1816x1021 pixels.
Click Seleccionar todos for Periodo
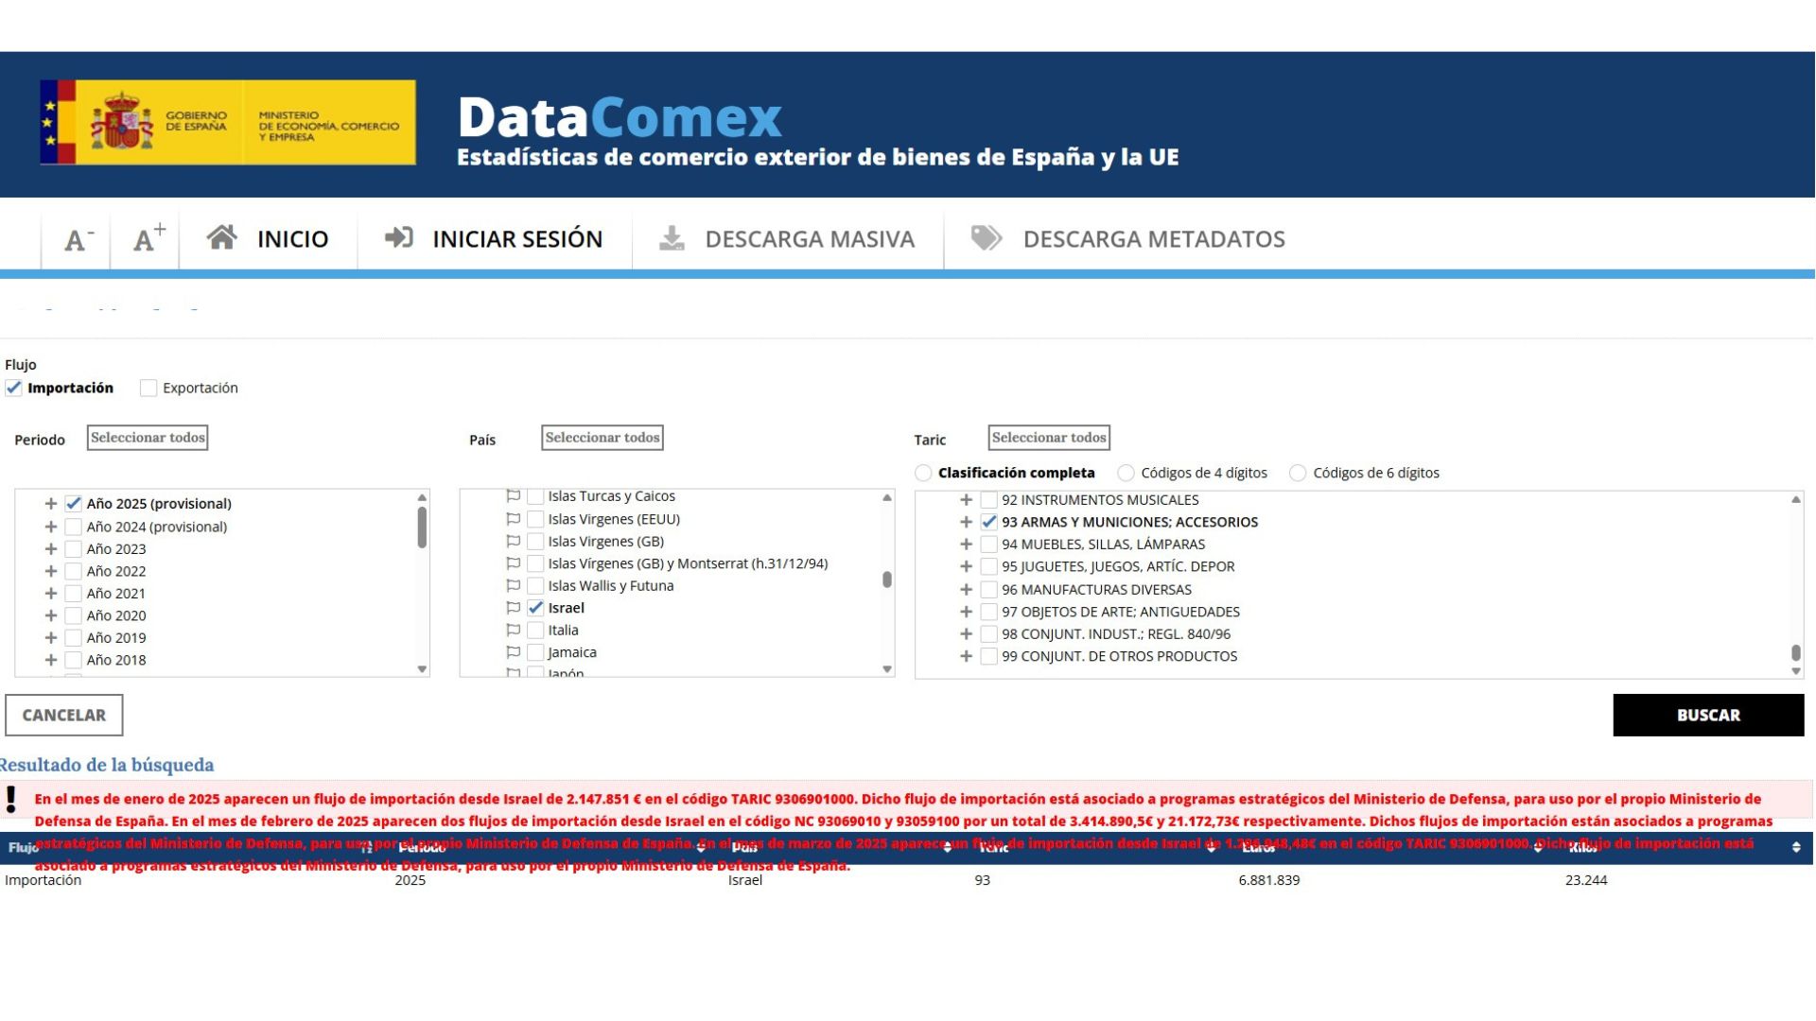[x=148, y=438]
